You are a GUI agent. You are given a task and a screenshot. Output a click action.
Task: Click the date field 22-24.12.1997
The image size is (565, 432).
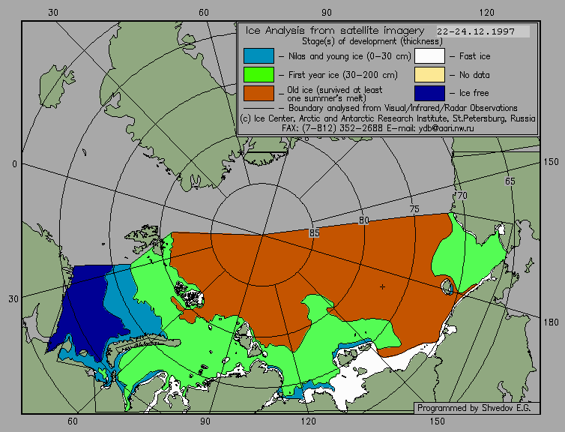[x=483, y=31]
